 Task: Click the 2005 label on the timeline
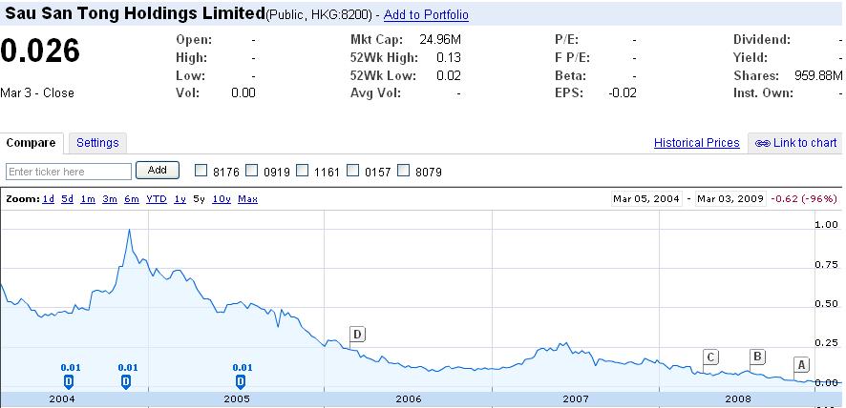click(x=237, y=399)
